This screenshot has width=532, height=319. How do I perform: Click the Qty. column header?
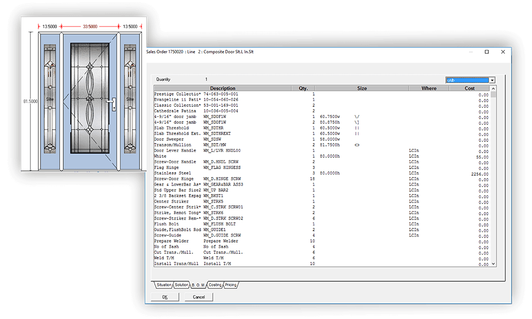(303, 88)
